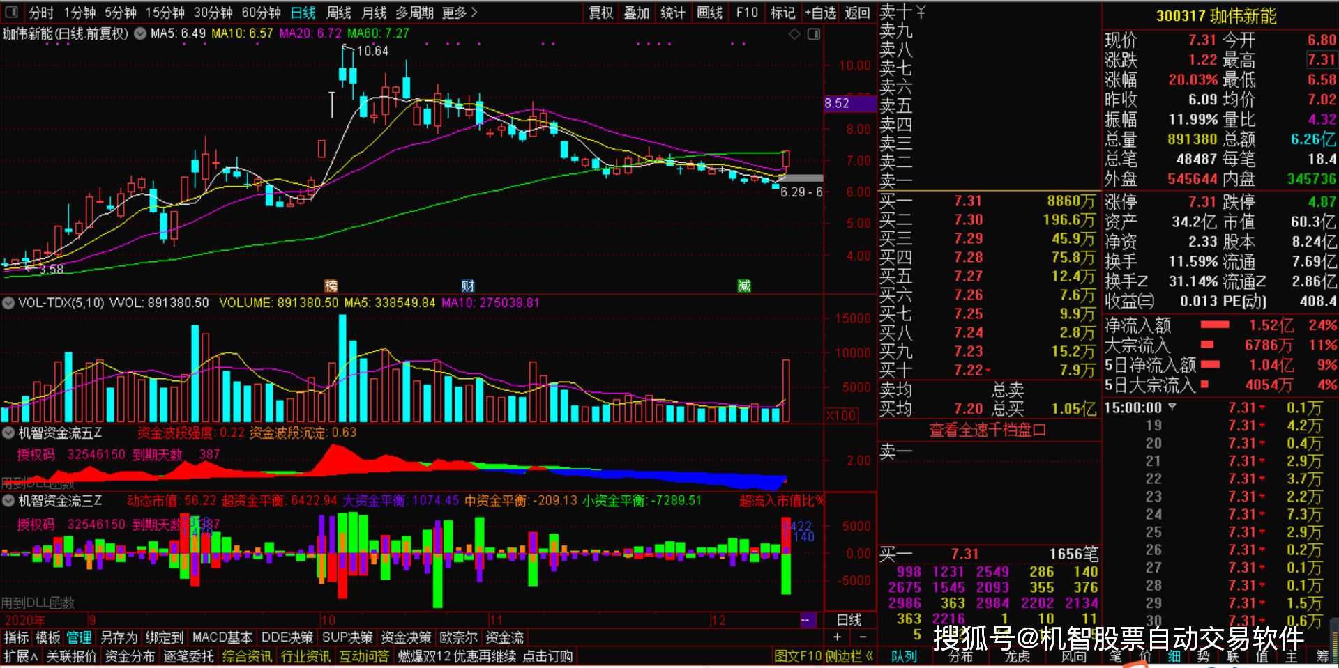Screen dimensions: 1339x668
Task: Click the purple timeline end marker
Action: (x=808, y=620)
